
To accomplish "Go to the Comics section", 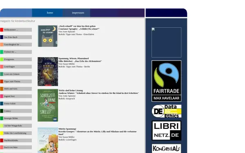I will pos(16,111).
